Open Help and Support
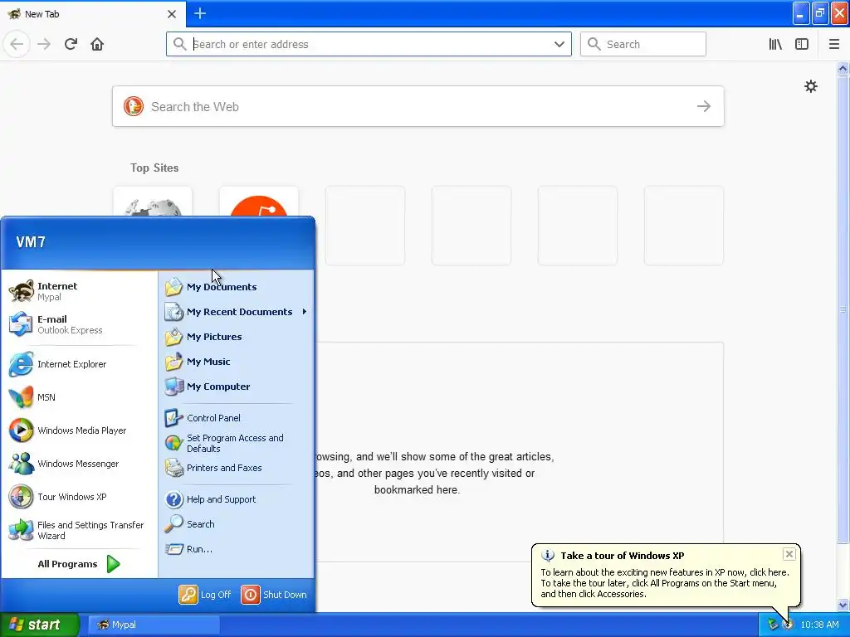850x637 pixels. tap(237, 498)
